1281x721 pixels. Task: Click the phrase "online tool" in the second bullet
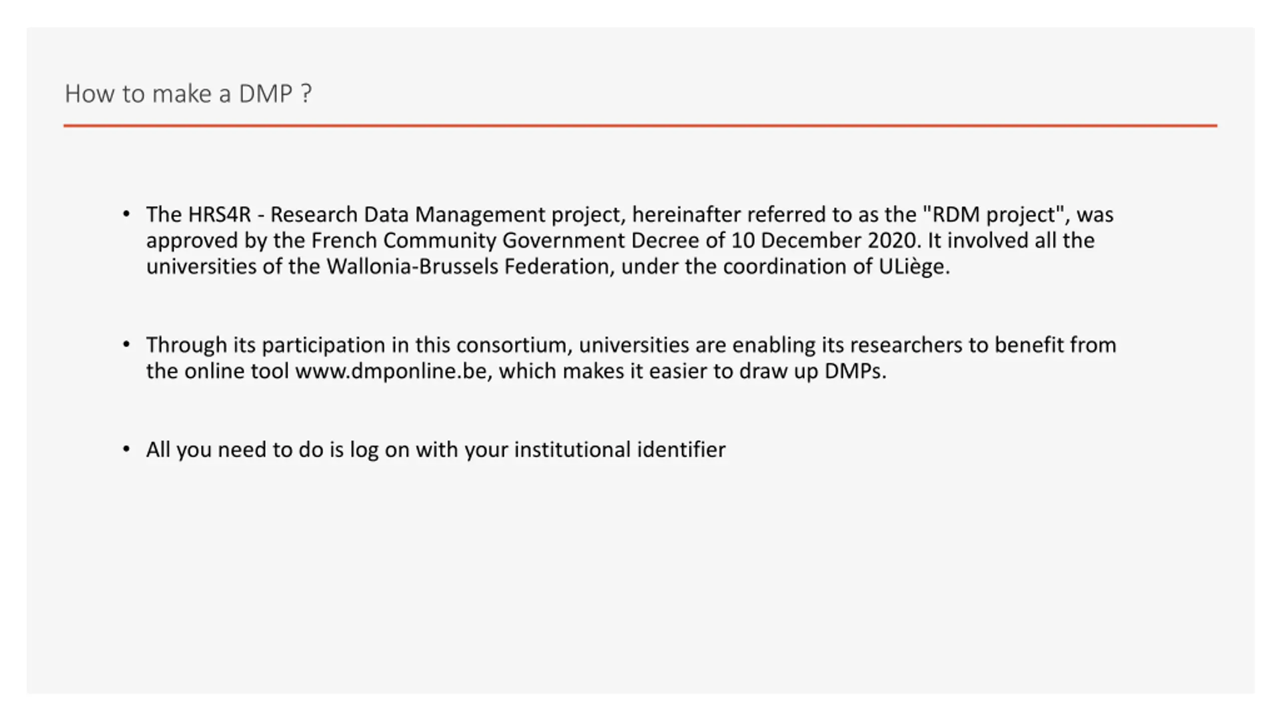tap(237, 371)
